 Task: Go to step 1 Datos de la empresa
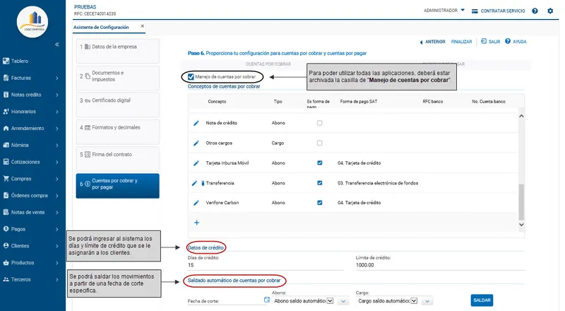coord(117,51)
